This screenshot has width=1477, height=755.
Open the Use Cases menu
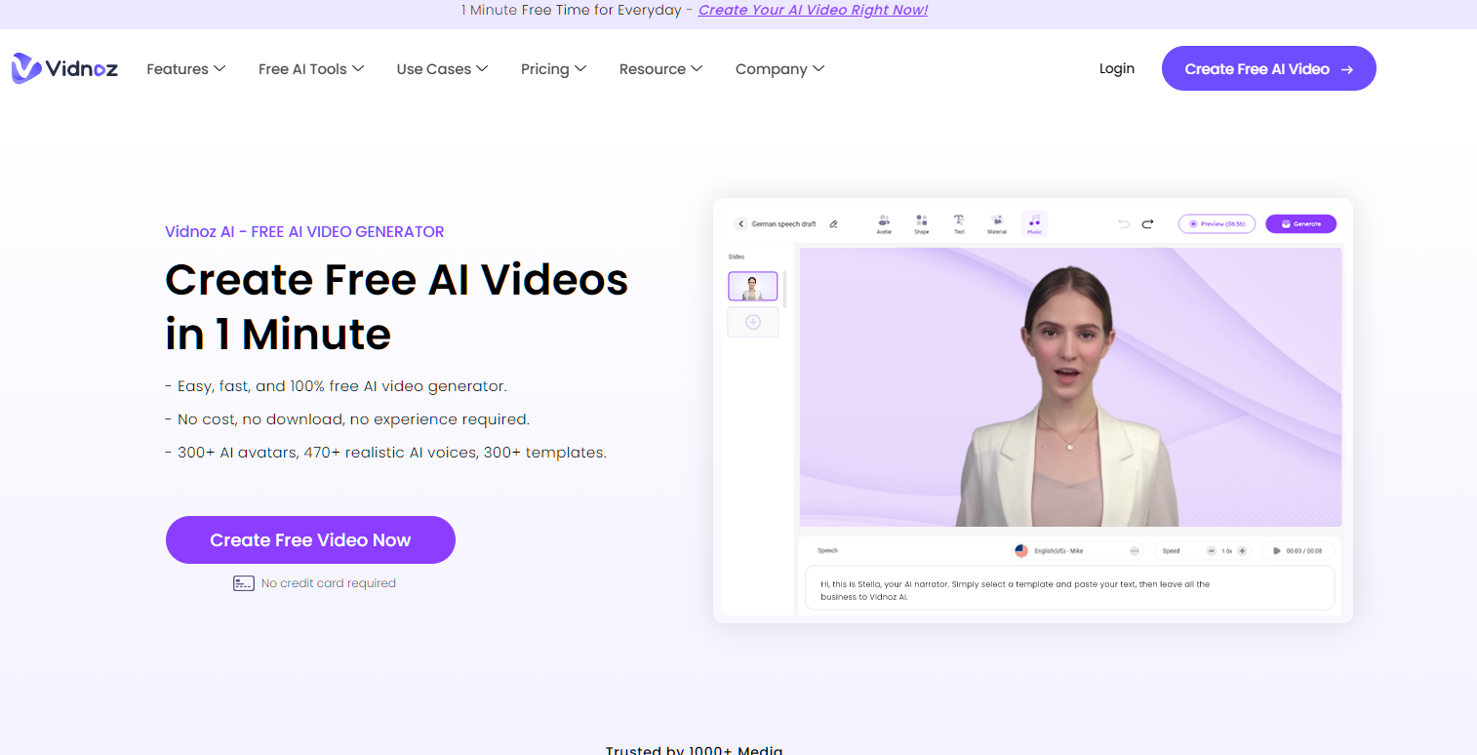[x=442, y=69]
